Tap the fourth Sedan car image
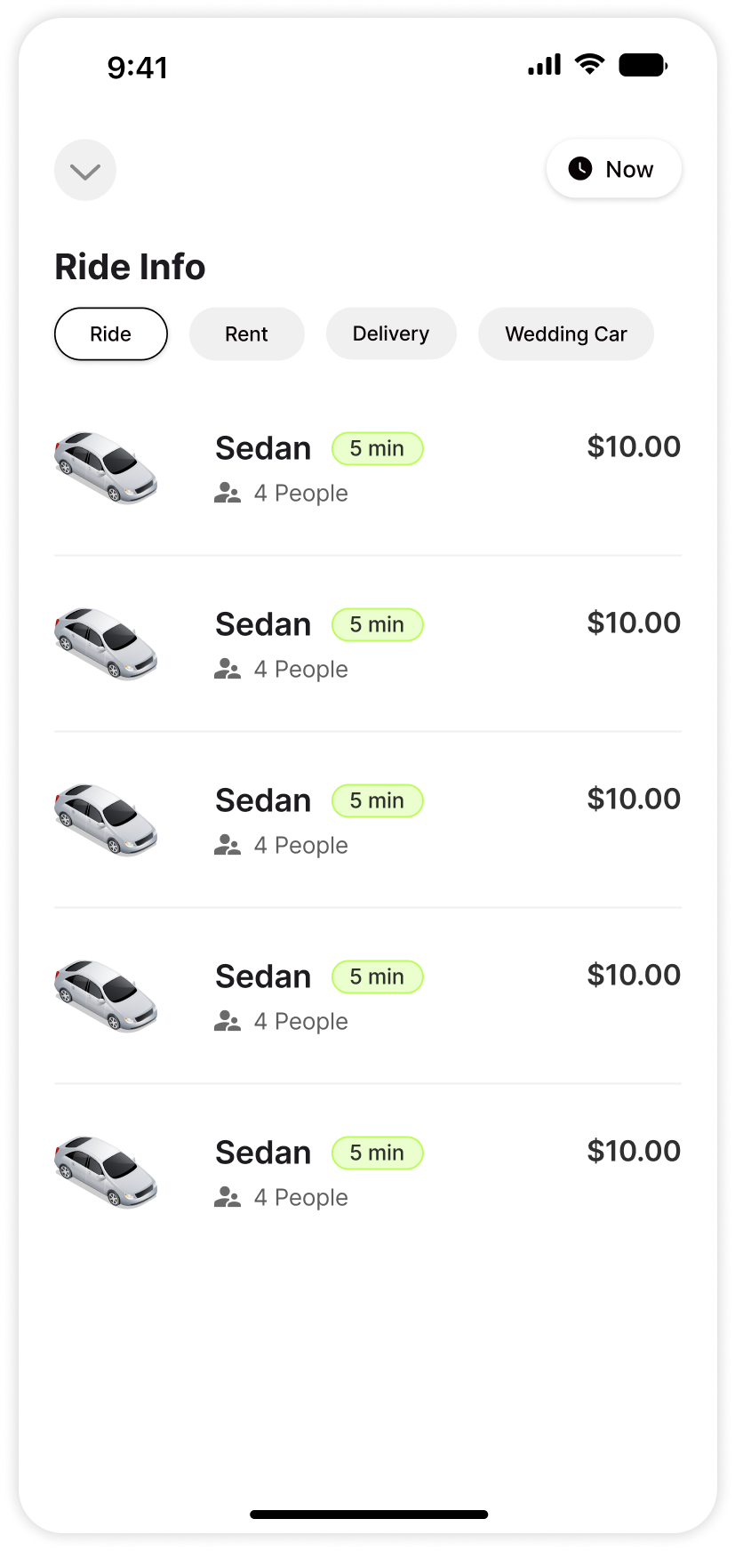This screenshot has width=735, height=1551. [106, 995]
